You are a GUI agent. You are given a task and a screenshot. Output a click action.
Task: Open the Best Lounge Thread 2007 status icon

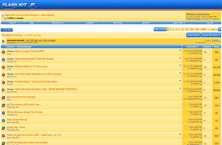point(3,52)
